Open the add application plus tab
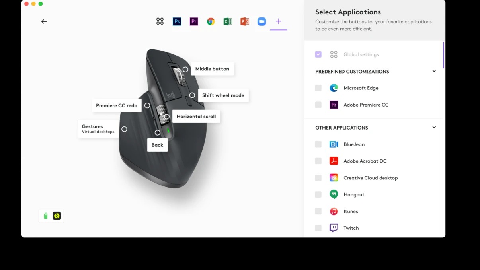The image size is (480, 270). click(x=279, y=21)
